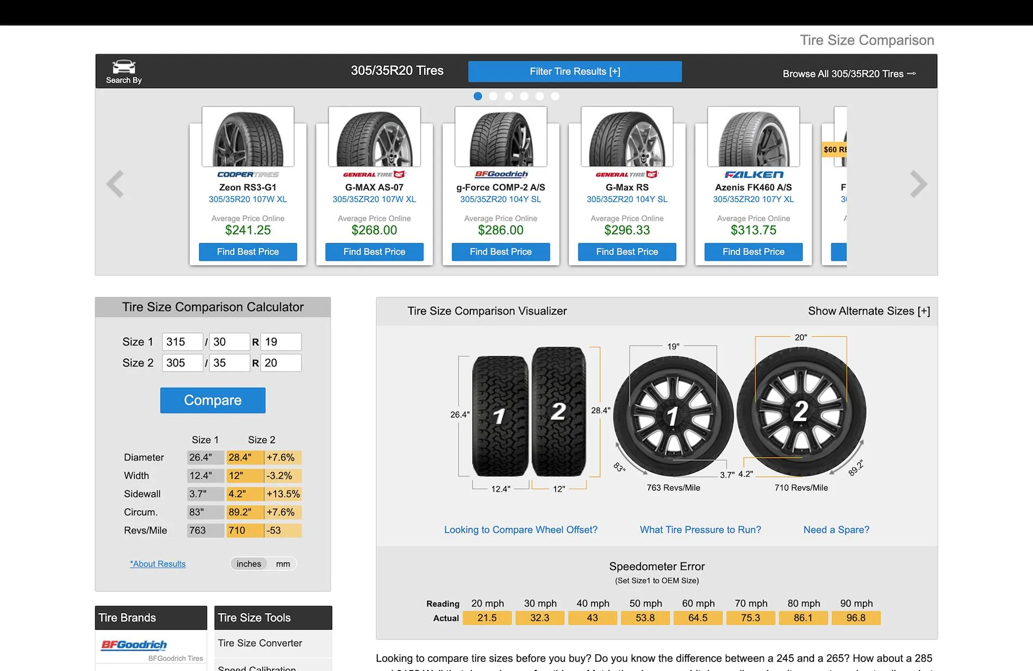Open G-Max RS tire image

click(x=627, y=136)
